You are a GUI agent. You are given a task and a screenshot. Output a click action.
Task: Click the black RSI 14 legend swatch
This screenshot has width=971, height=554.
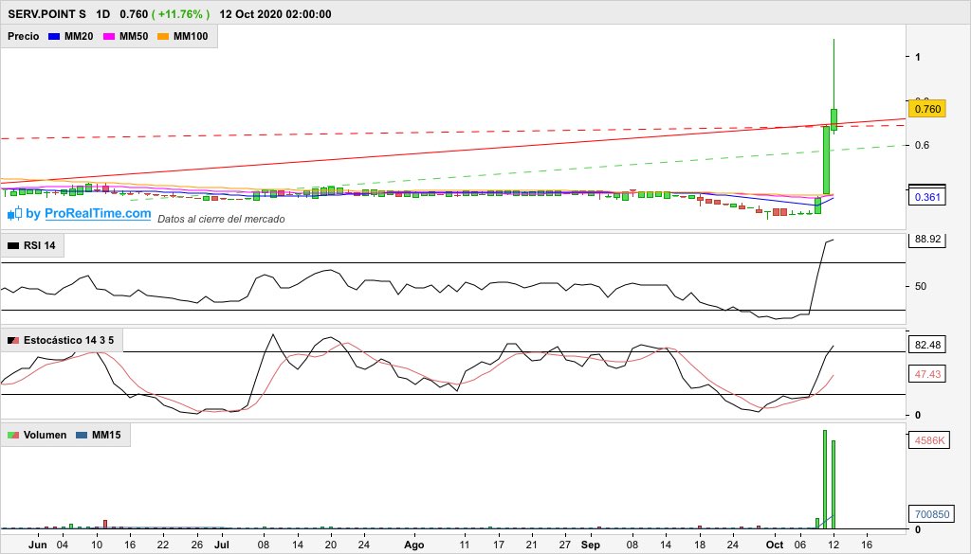pos(13,245)
